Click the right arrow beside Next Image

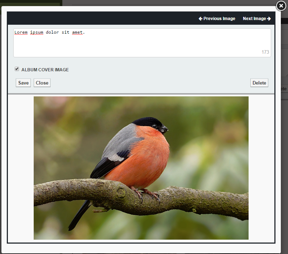point(269,19)
